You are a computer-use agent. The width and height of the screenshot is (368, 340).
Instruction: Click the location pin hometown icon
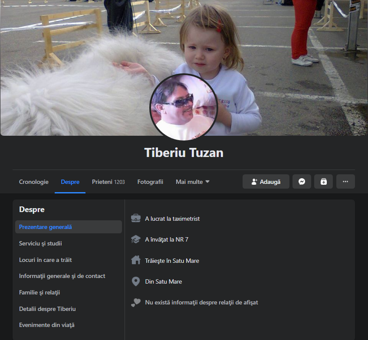point(136,281)
